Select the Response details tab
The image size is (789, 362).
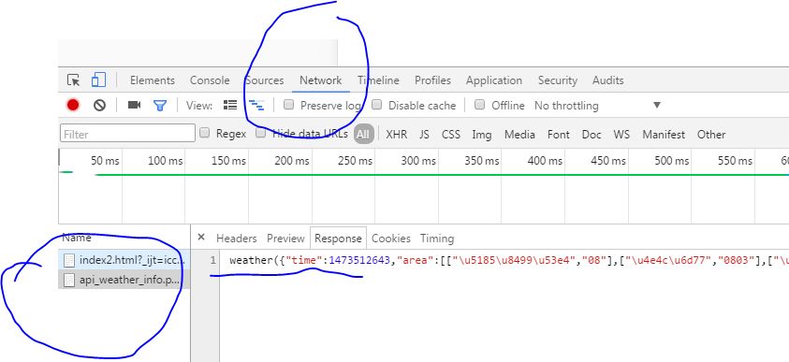[338, 239]
